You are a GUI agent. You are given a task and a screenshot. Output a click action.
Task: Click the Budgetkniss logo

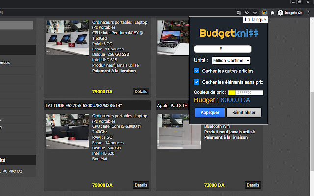click(x=229, y=33)
